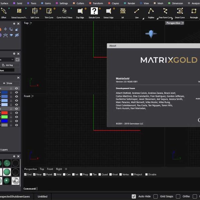Hide the green layer with its eye icon
The height and width of the screenshot is (200, 200).
(x=16, y=117)
